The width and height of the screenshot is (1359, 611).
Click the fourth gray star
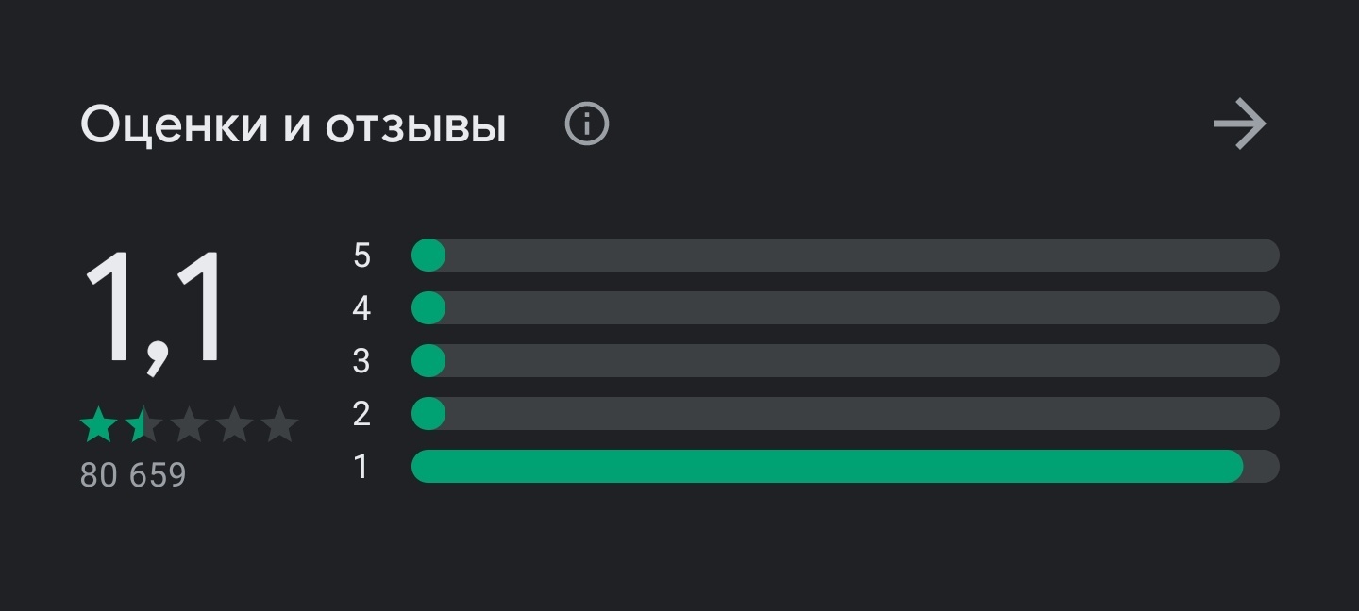234,425
